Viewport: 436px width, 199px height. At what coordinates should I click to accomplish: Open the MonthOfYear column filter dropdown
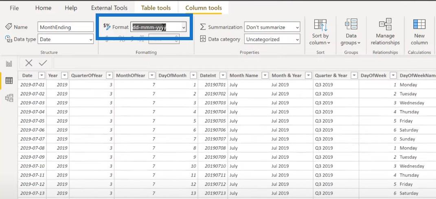[152, 76]
